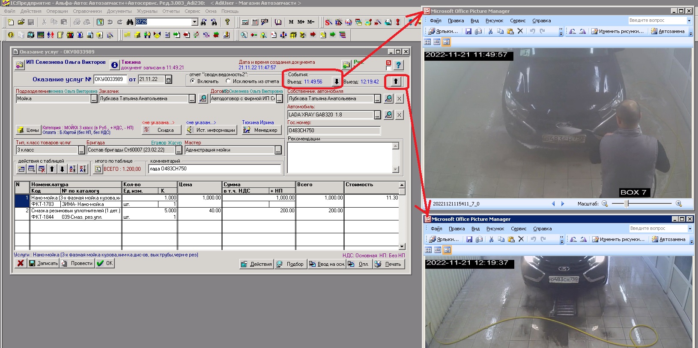Open the Мастер selection ellipsis button
This screenshot has height=348, width=698.
pyautogui.click(x=278, y=150)
